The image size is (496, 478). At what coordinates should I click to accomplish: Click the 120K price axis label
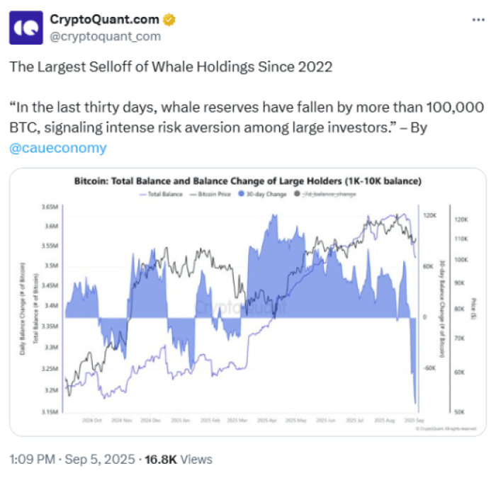pos(459,220)
